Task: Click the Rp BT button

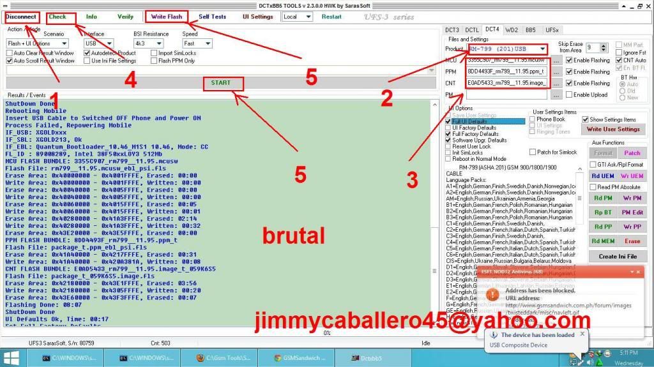Action: [603, 213]
